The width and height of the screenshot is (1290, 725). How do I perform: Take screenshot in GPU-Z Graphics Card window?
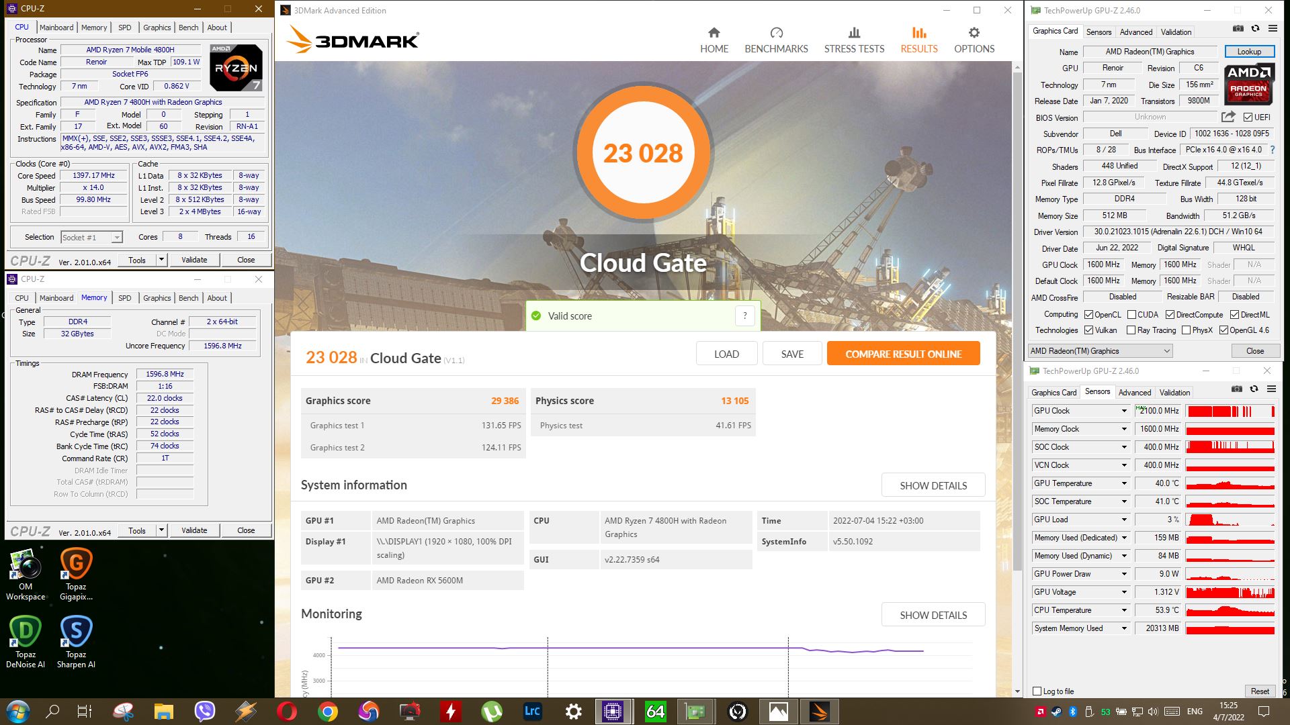click(x=1238, y=29)
